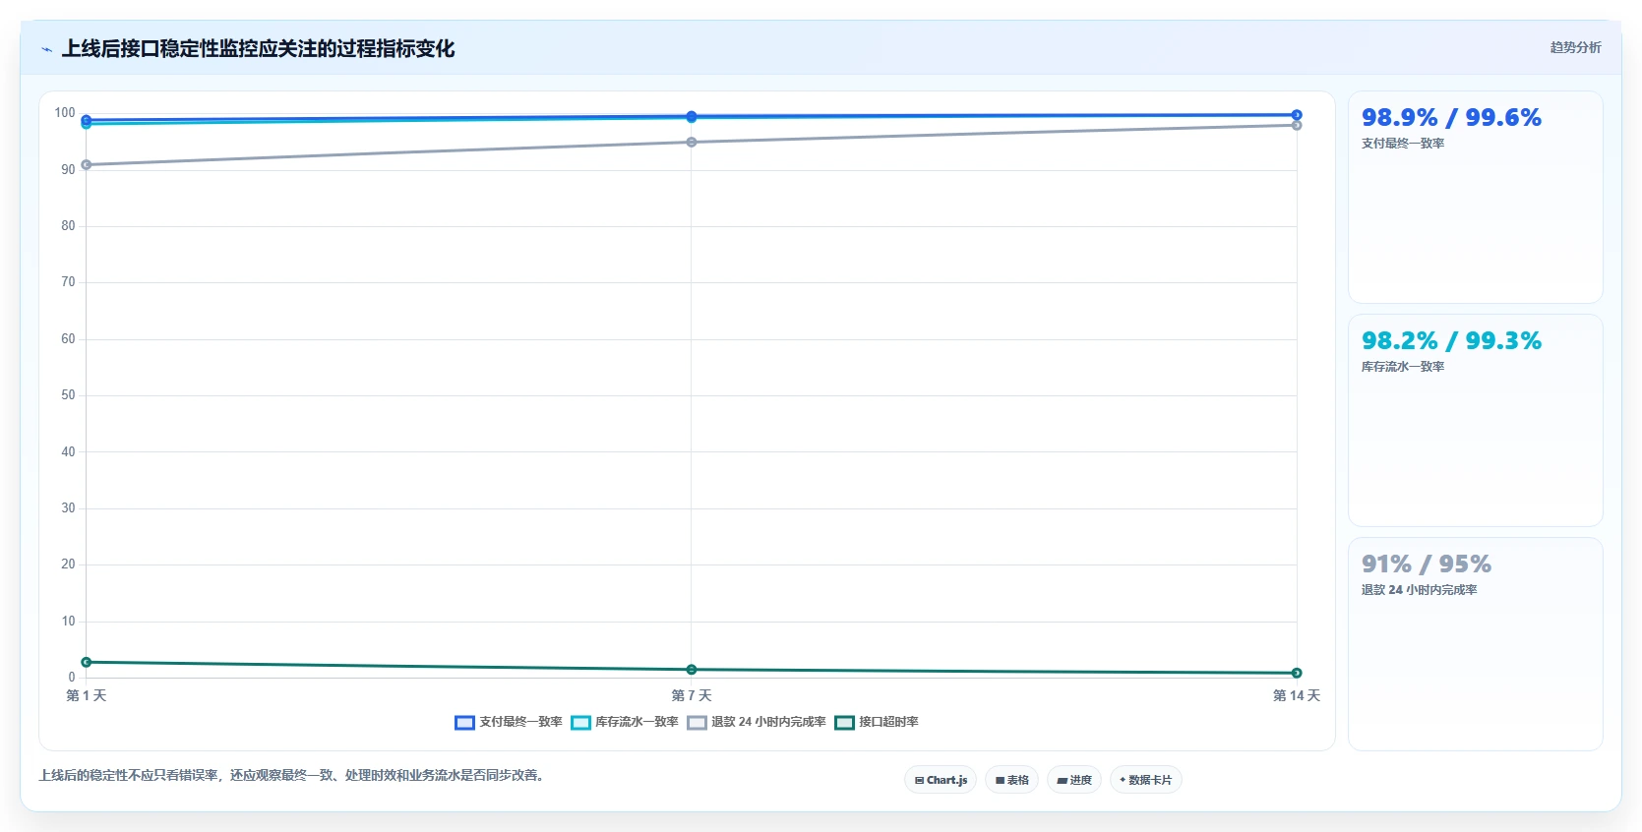Click the 退款完成率 point at 第 14 天
The height and width of the screenshot is (832, 1642).
click(x=1297, y=125)
